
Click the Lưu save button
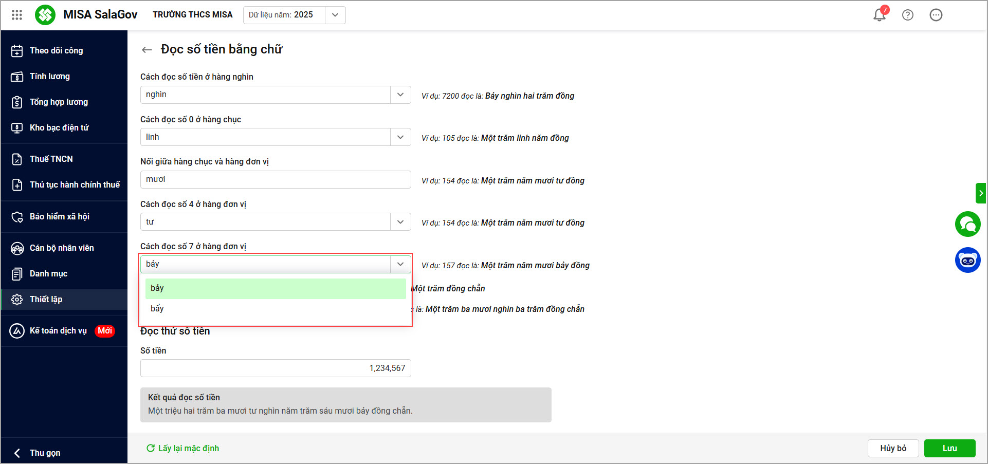[949, 448]
